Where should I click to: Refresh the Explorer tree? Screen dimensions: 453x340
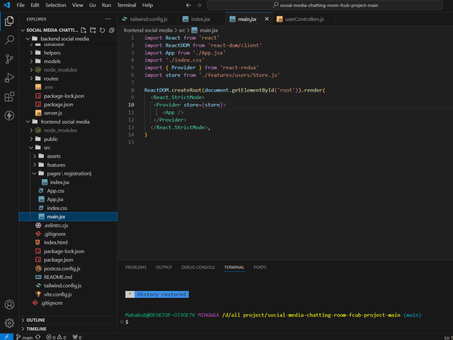(102, 30)
